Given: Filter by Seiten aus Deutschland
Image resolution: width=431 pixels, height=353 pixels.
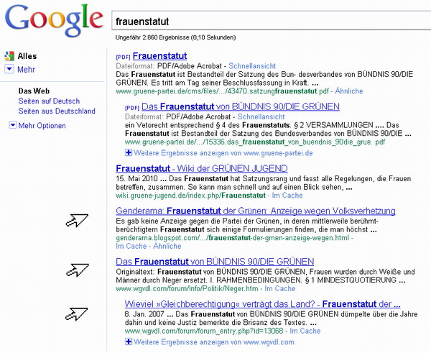Looking at the screenshot, I should tap(57, 111).
